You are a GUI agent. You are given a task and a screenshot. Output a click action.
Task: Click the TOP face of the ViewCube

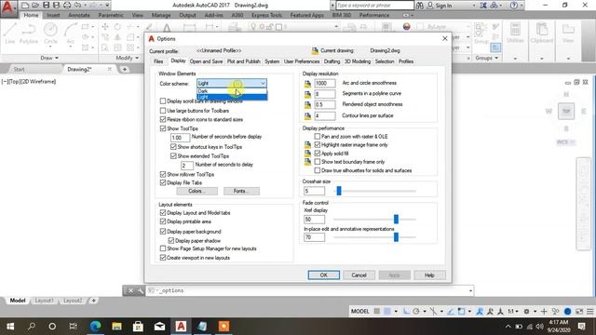pos(566,112)
